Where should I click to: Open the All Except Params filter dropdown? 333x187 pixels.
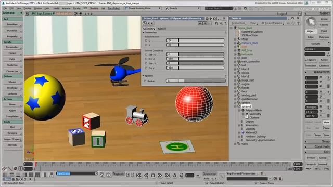pos(273,23)
